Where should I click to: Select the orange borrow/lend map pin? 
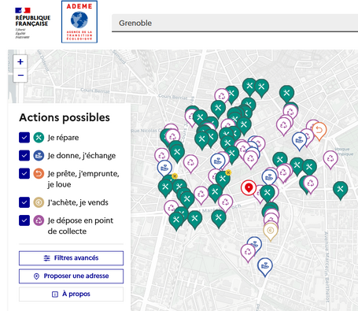pos(319,131)
